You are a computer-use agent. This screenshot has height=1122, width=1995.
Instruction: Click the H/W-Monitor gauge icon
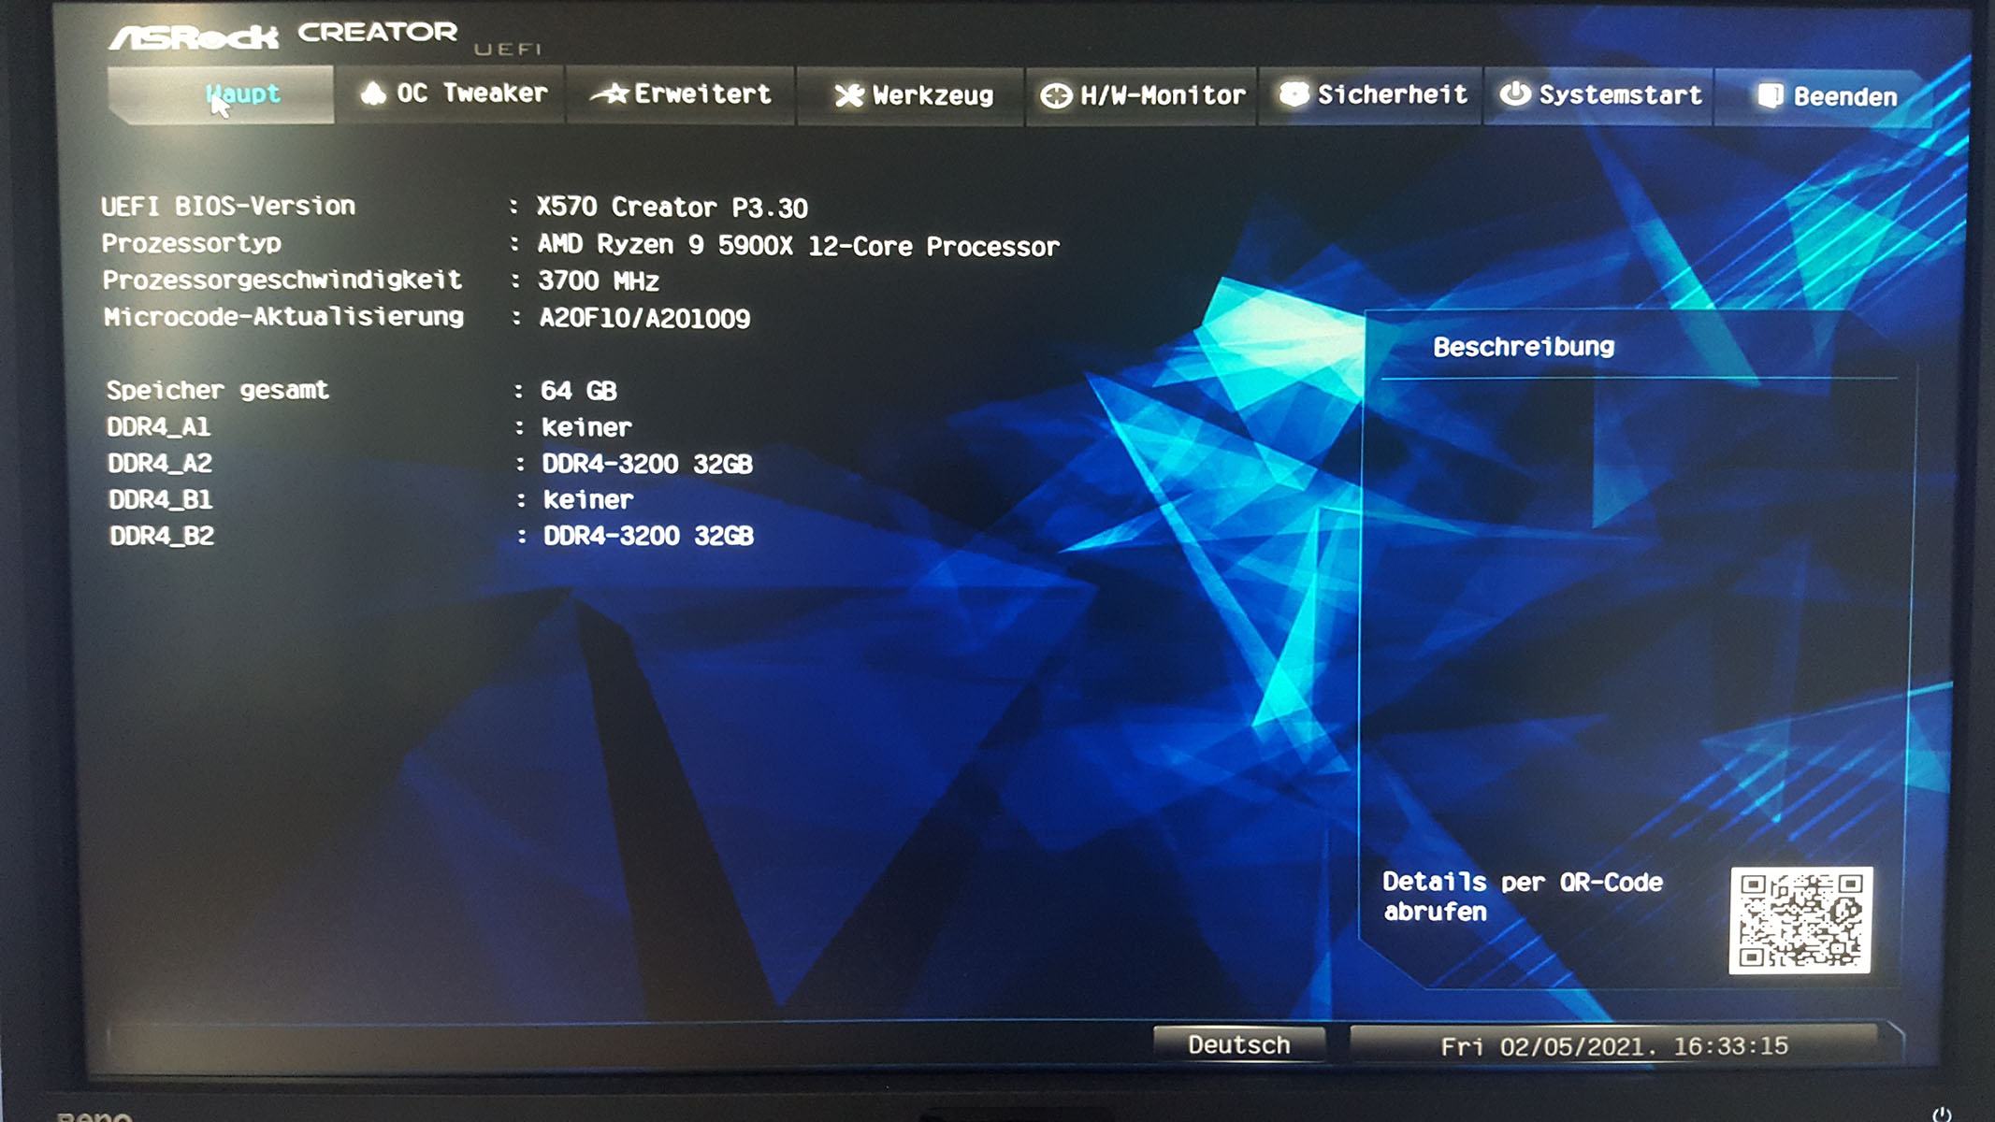coord(1056,96)
